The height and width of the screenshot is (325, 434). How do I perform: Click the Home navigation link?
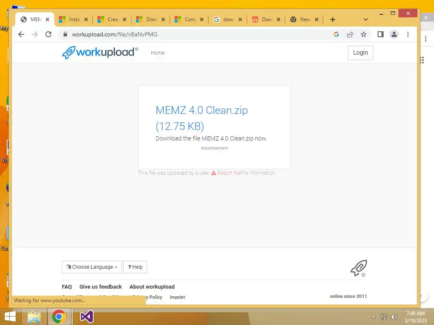coord(158,53)
